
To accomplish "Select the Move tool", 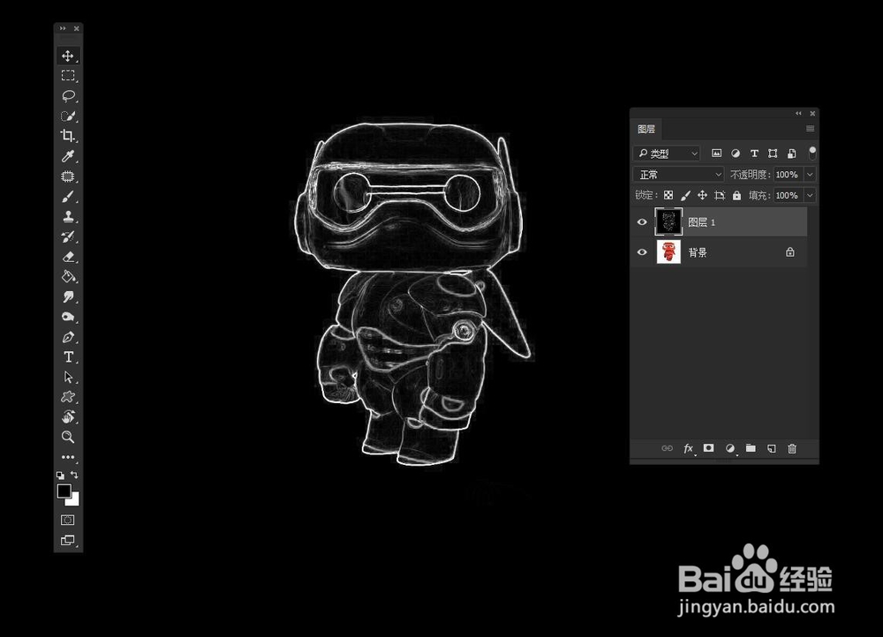I will point(68,56).
